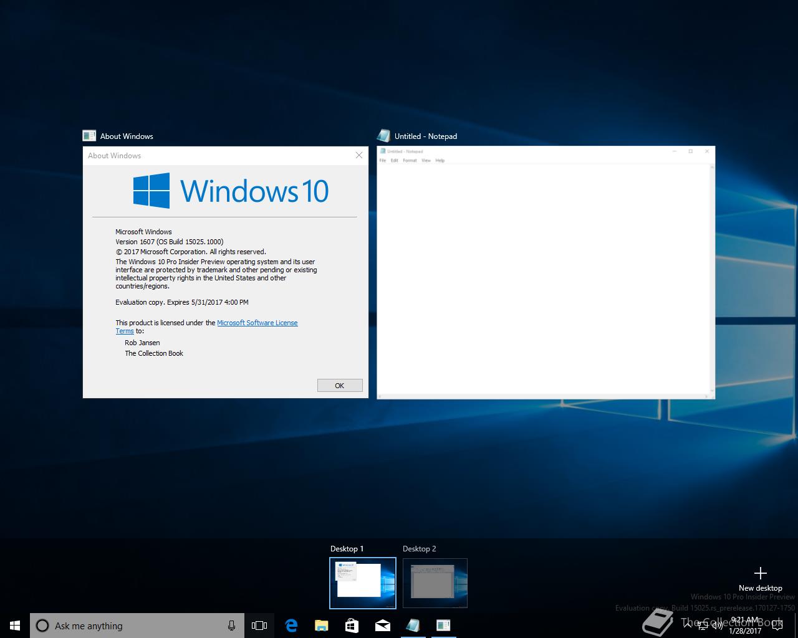
Task: Click the Notepad icon beside Untitled title
Action: tap(383, 136)
